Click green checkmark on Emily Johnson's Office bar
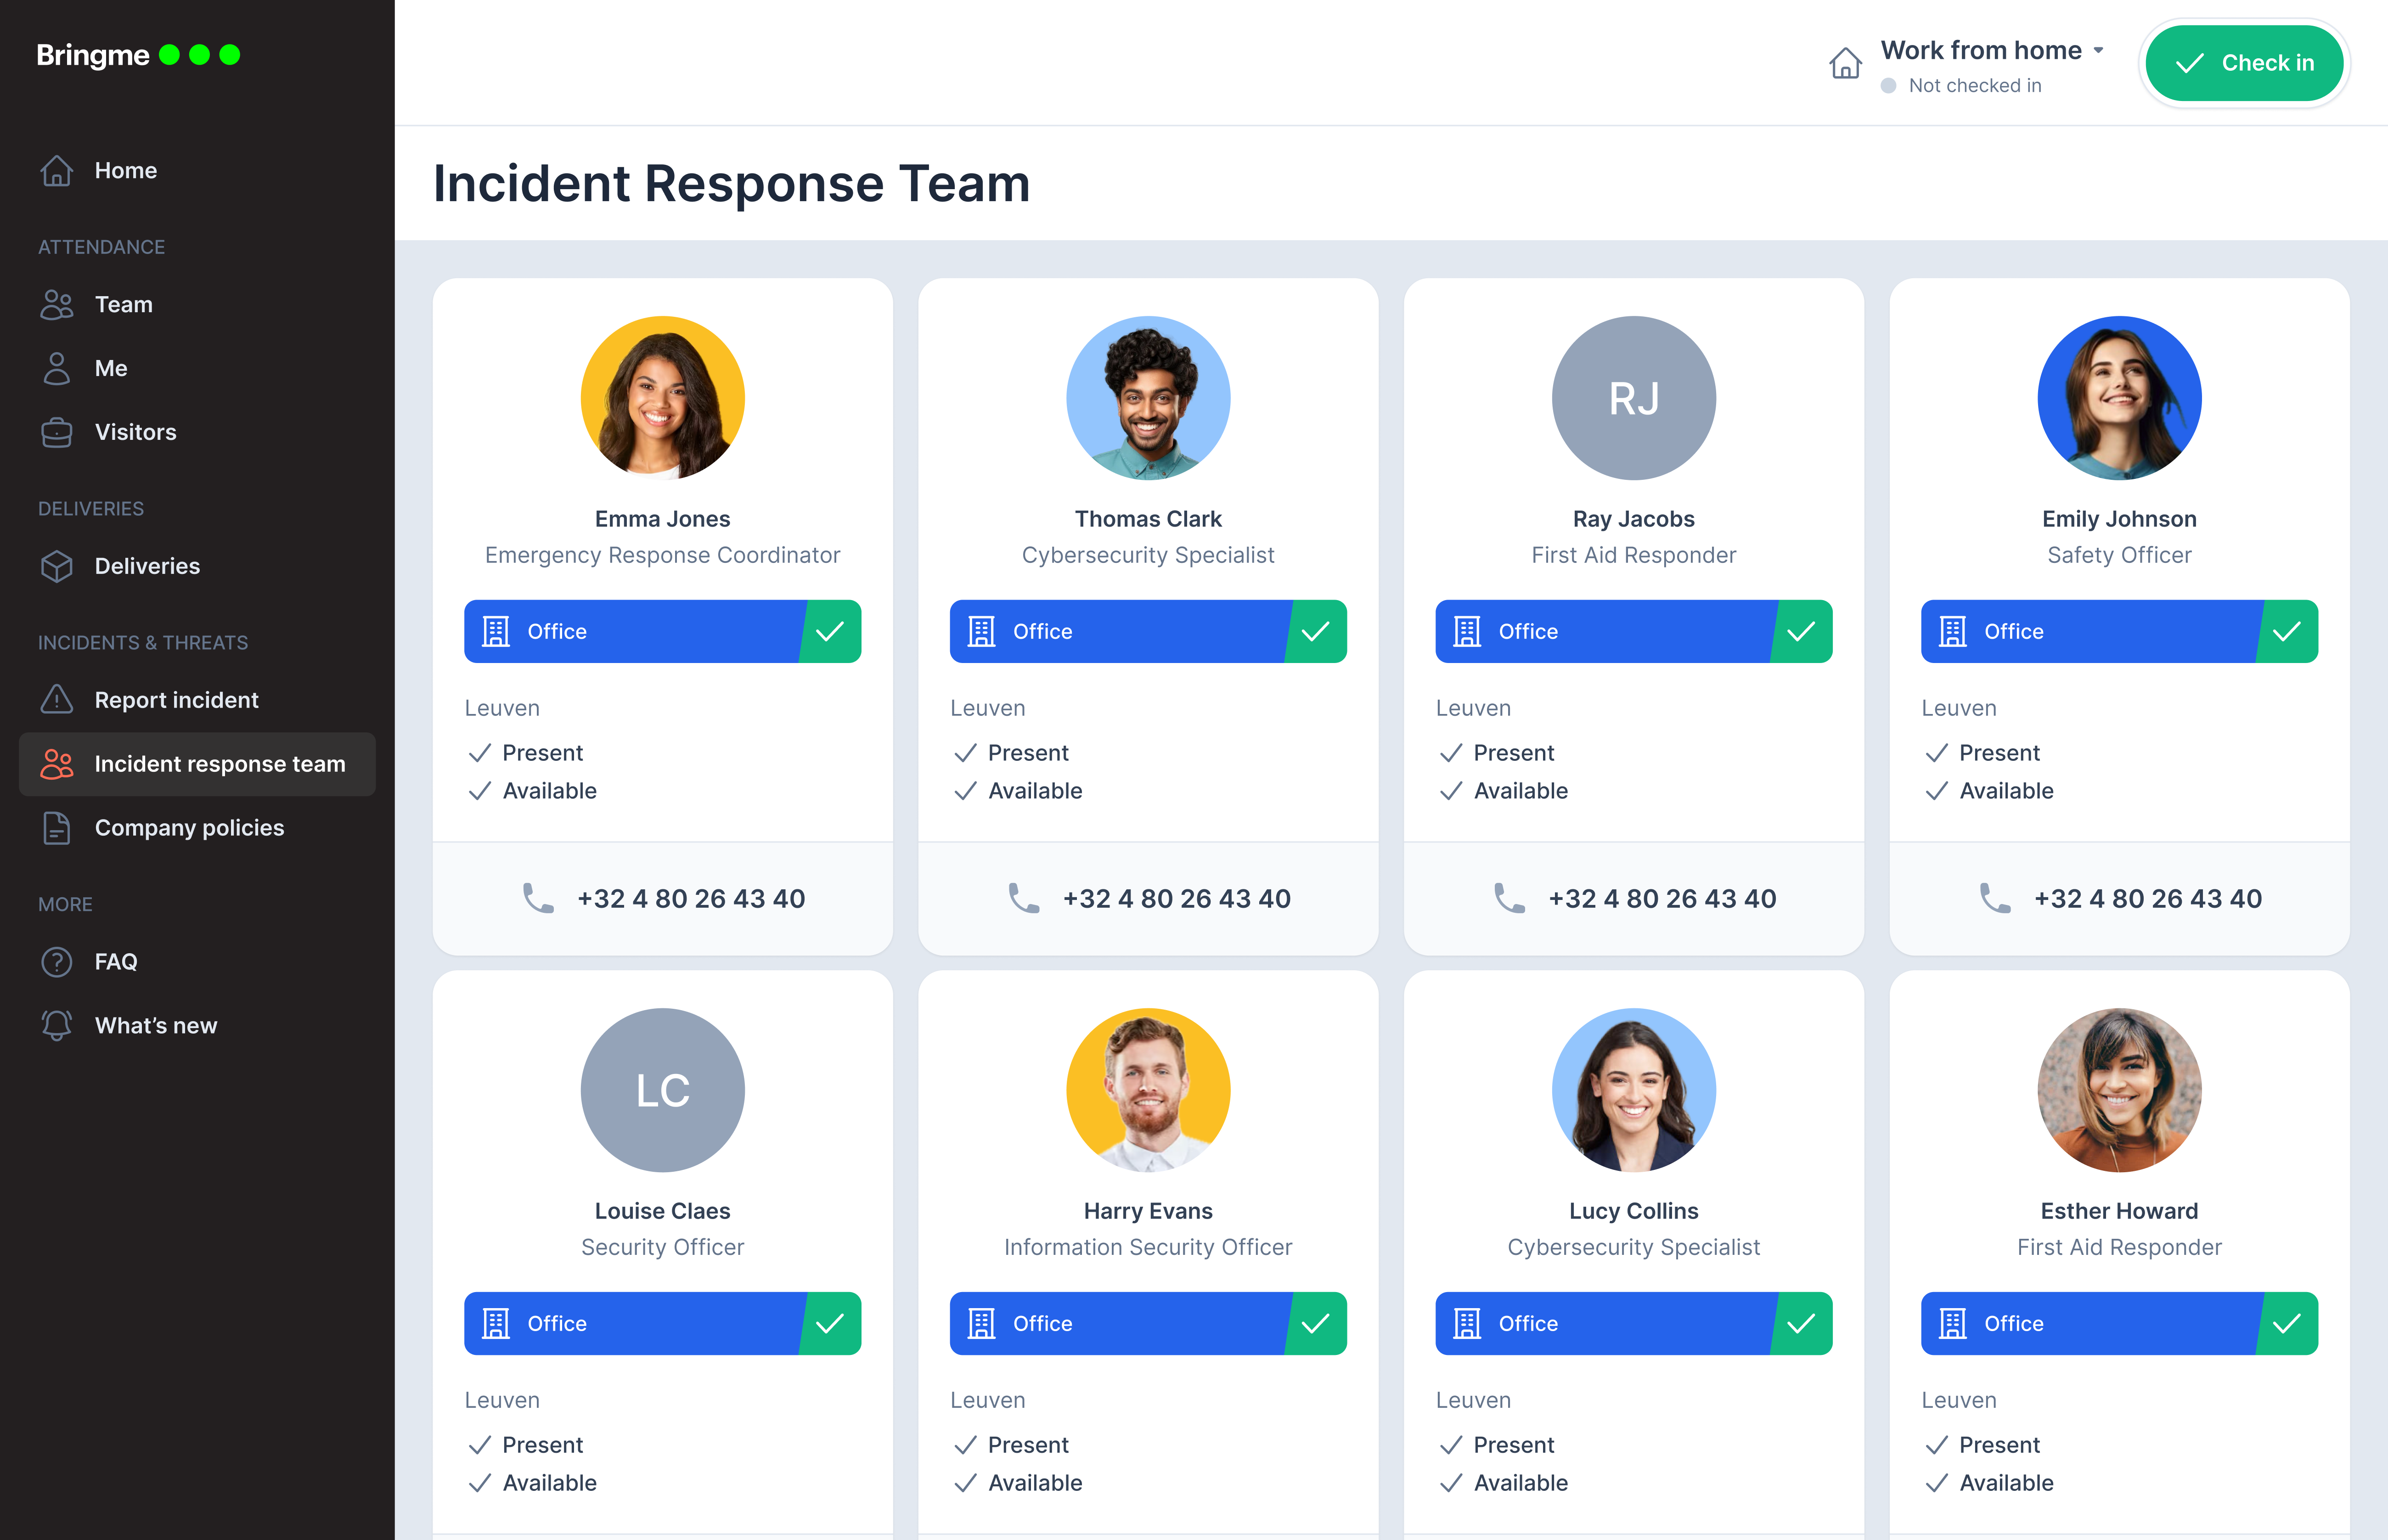 pos(2287,632)
